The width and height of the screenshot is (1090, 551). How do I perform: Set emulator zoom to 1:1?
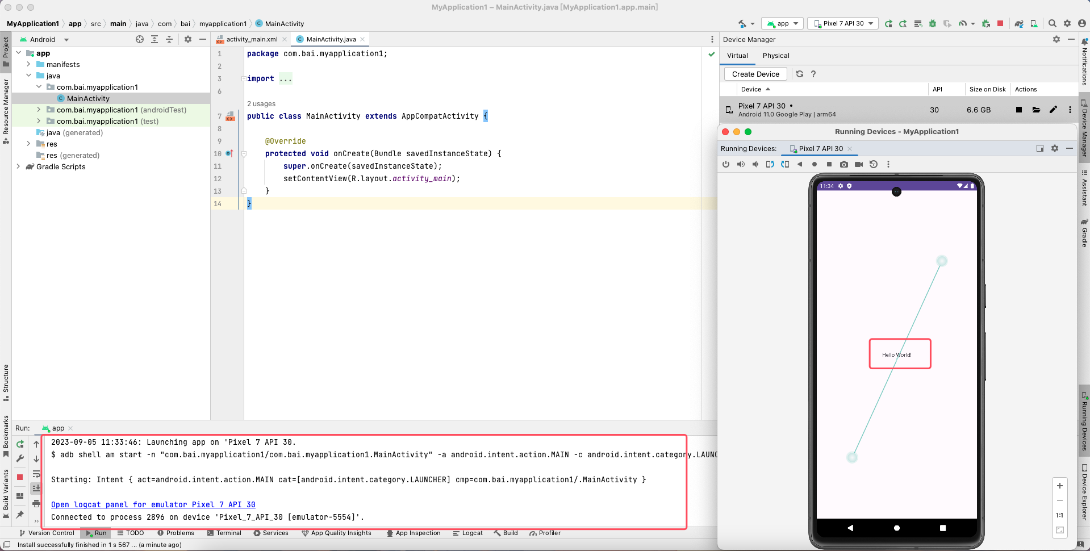[1059, 515]
